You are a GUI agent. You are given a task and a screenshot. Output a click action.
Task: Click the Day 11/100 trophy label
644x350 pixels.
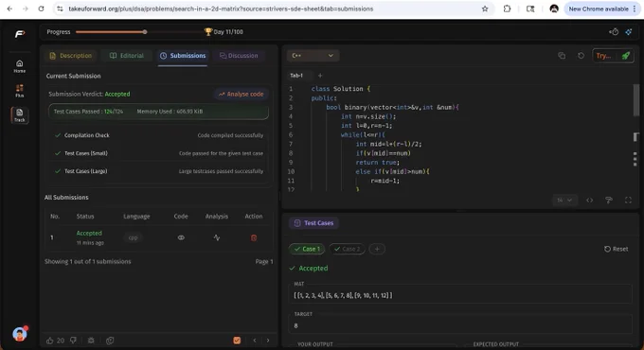(224, 32)
